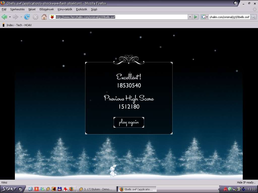Click the white rabbit in the snow
The image size is (258, 193).
(x=113, y=171)
